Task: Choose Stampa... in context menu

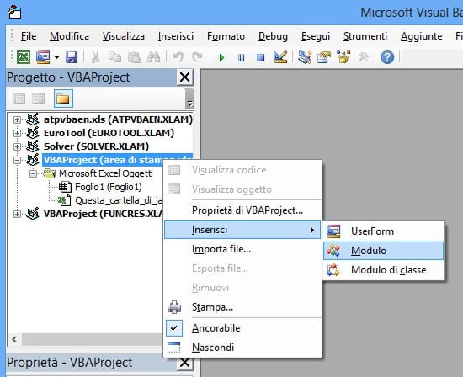Action: pyautogui.click(x=242, y=307)
